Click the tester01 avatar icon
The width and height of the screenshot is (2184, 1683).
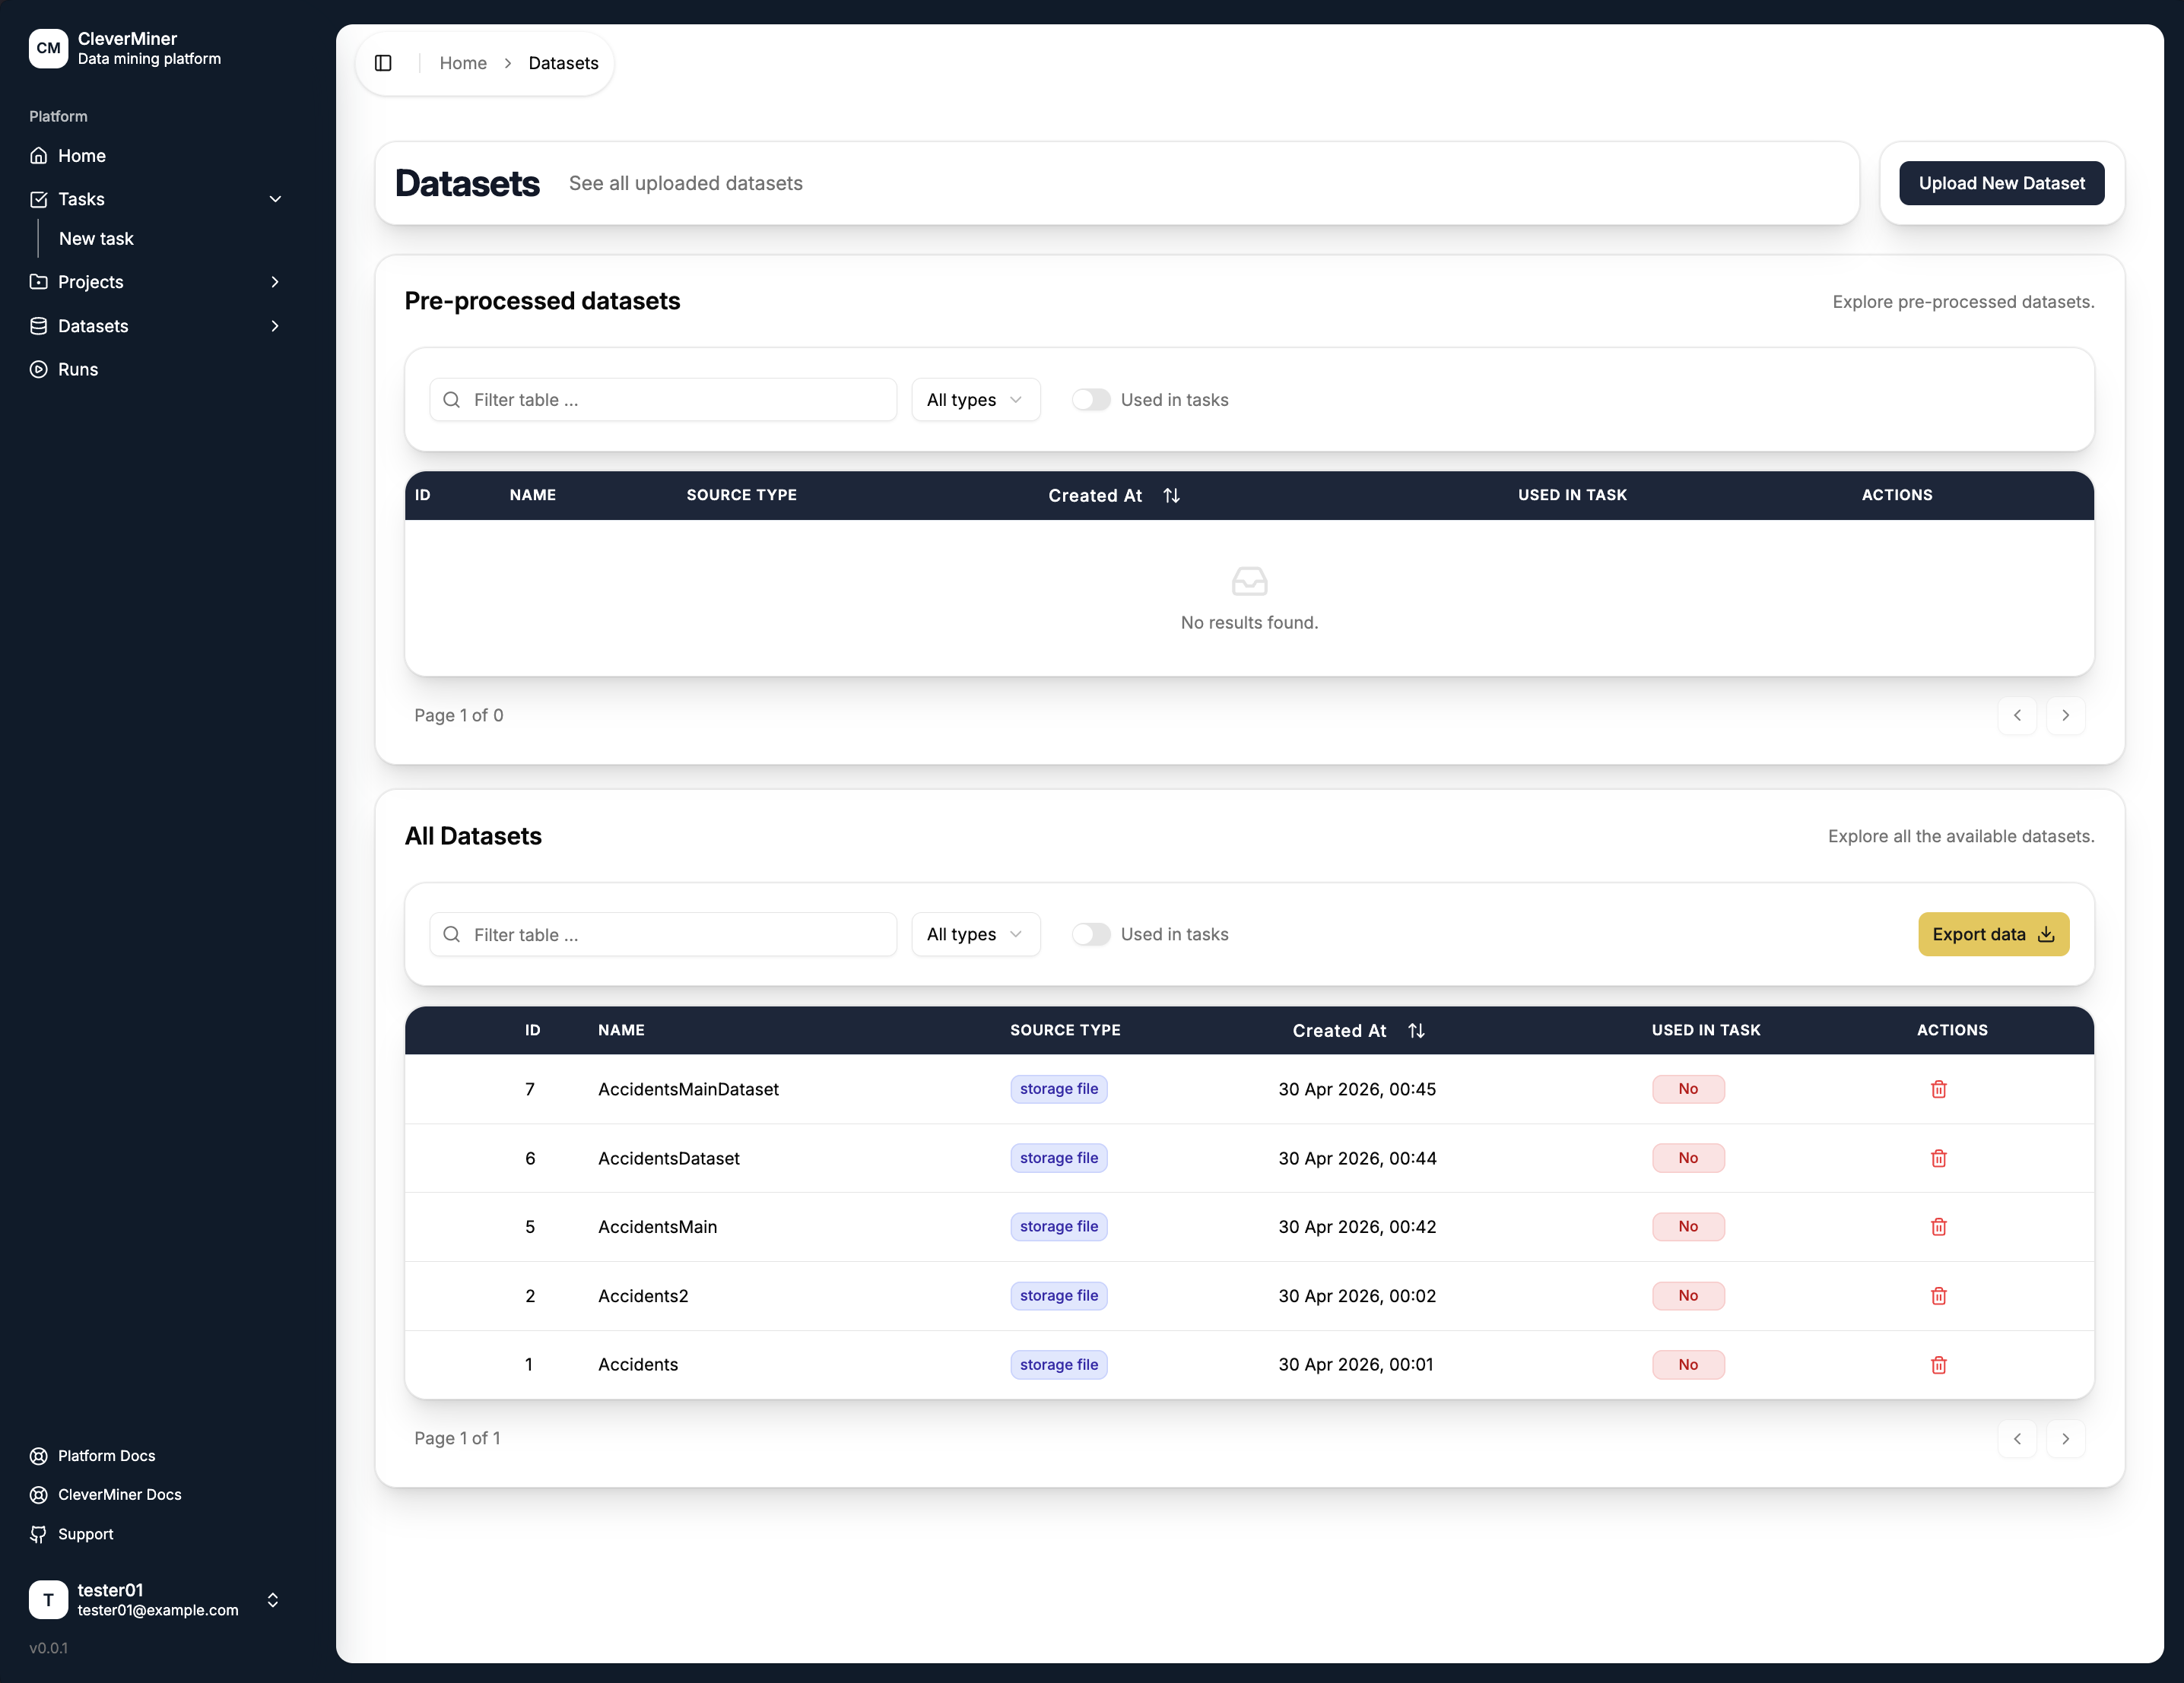48,1599
